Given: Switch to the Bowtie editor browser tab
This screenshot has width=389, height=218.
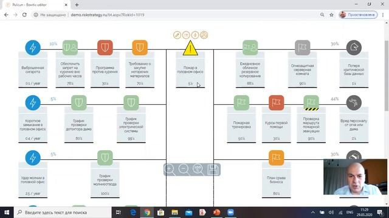Looking at the screenshot, I should click(x=36, y=5).
